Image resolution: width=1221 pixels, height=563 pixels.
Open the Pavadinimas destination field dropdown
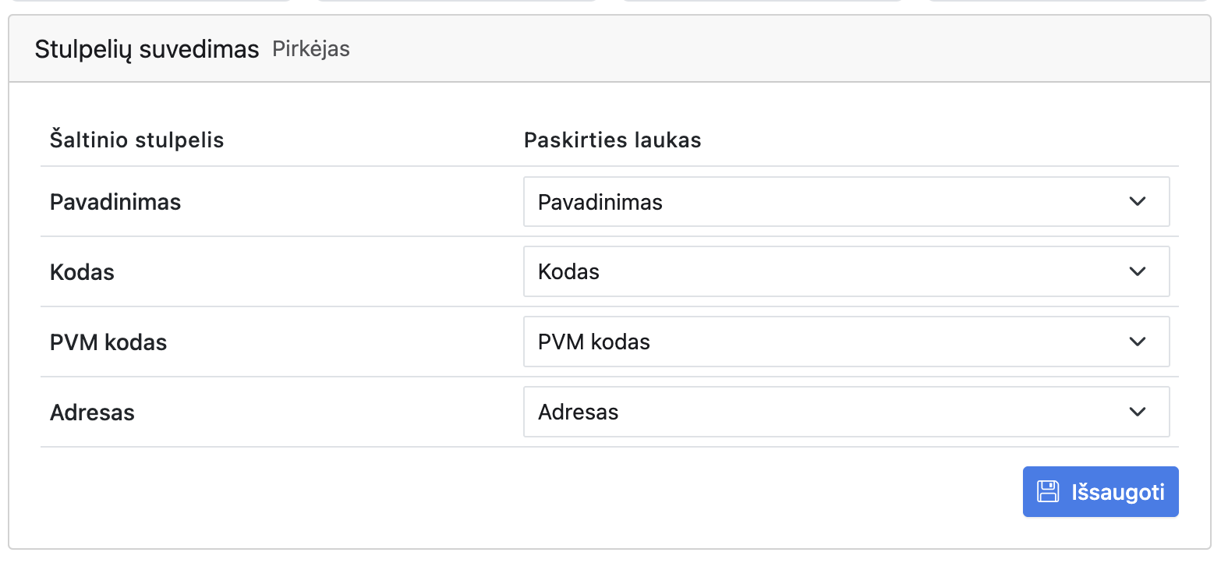click(846, 202)
